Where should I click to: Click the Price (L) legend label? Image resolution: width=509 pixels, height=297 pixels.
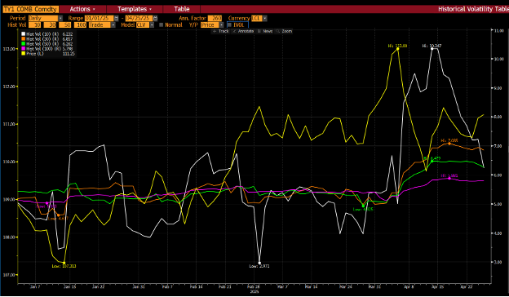click(x=35, y=53)
